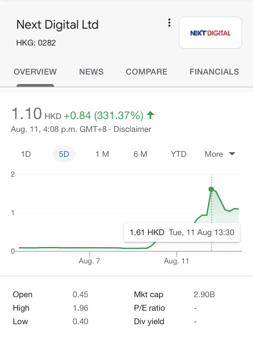Click the green data point on chart
Screen dimensions: 253x338
pyautogui.click(x=211, y=189)
